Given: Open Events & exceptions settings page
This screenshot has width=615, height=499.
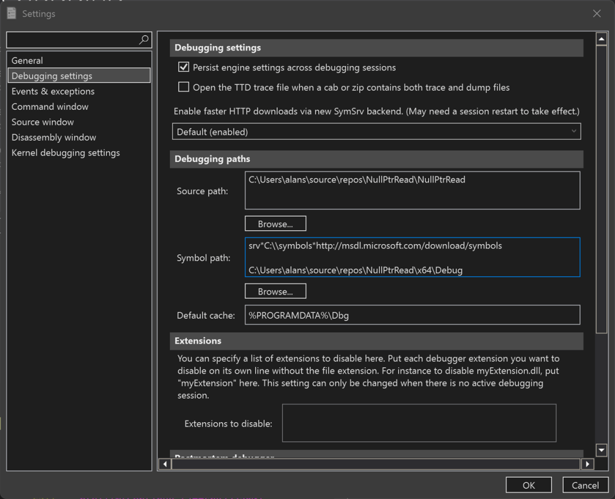Looking at the screenshot, I should tap(53, 91).
